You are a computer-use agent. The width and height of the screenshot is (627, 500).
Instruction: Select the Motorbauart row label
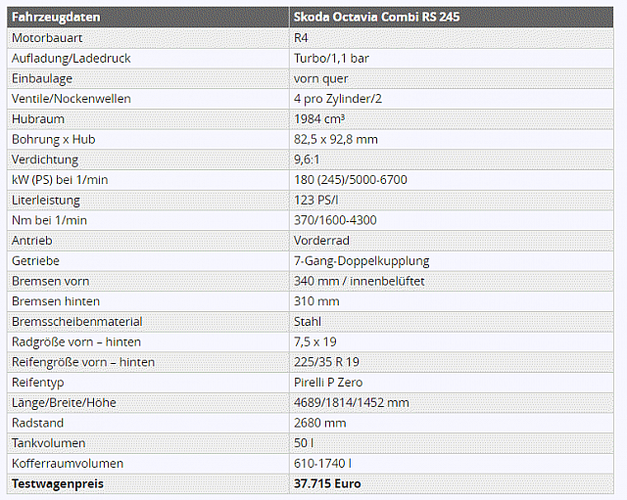point(48,37)
